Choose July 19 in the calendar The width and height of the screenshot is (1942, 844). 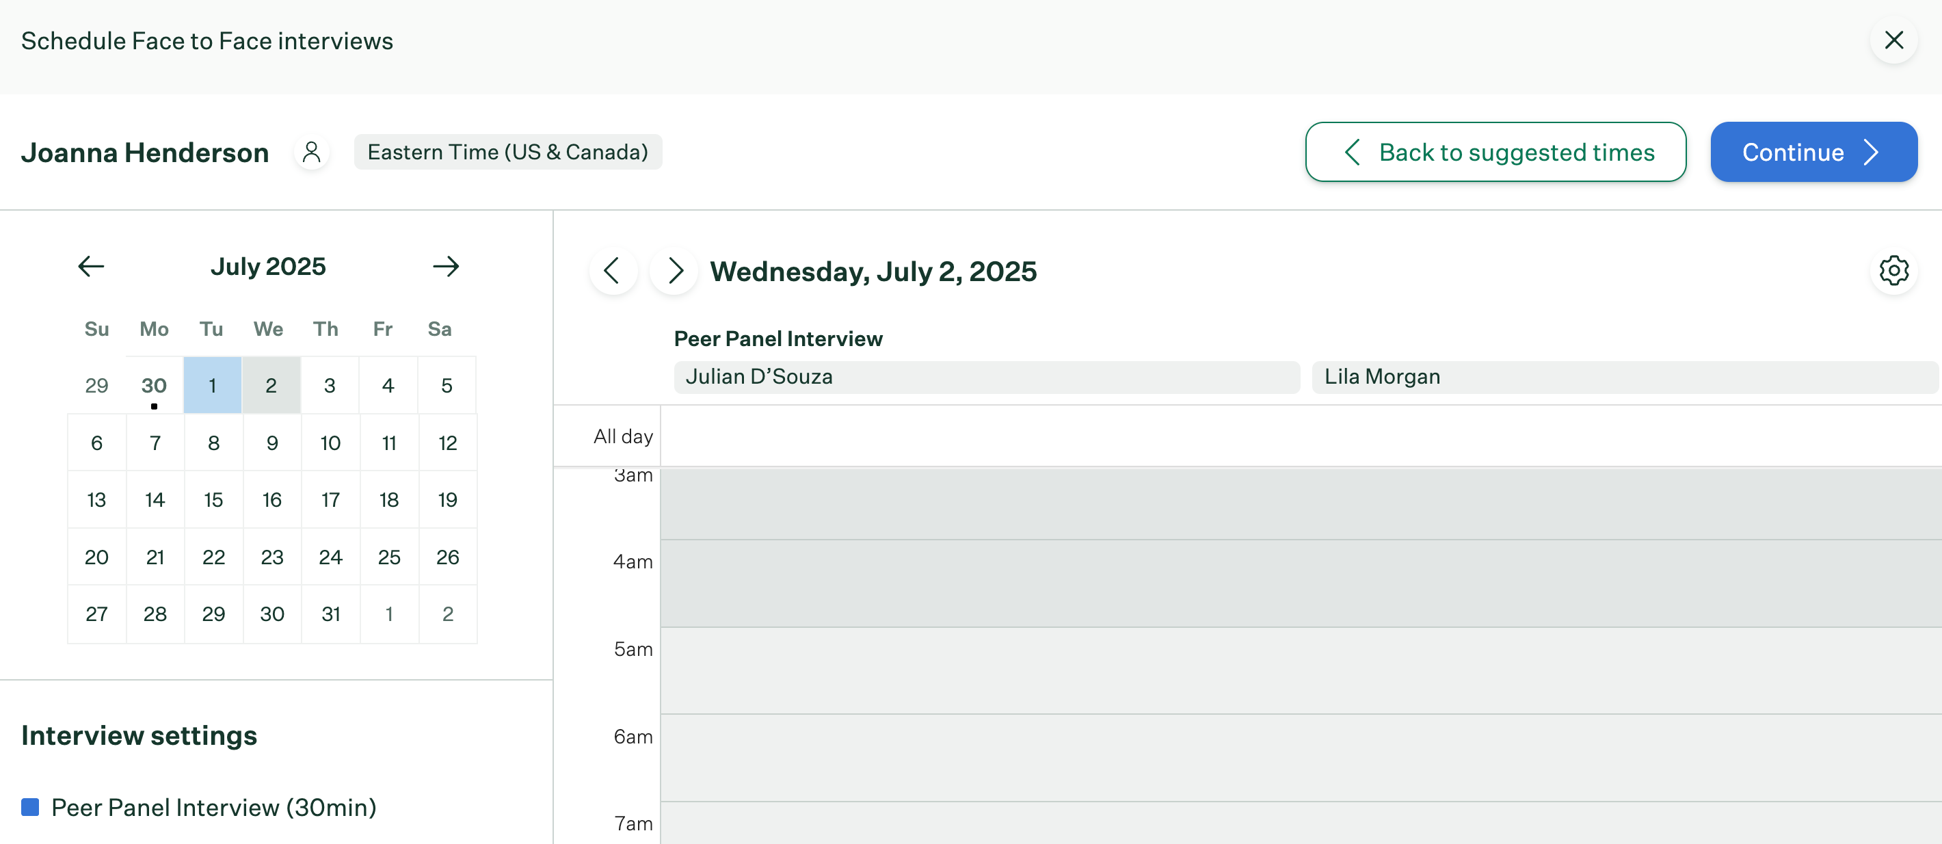[448, 500]
